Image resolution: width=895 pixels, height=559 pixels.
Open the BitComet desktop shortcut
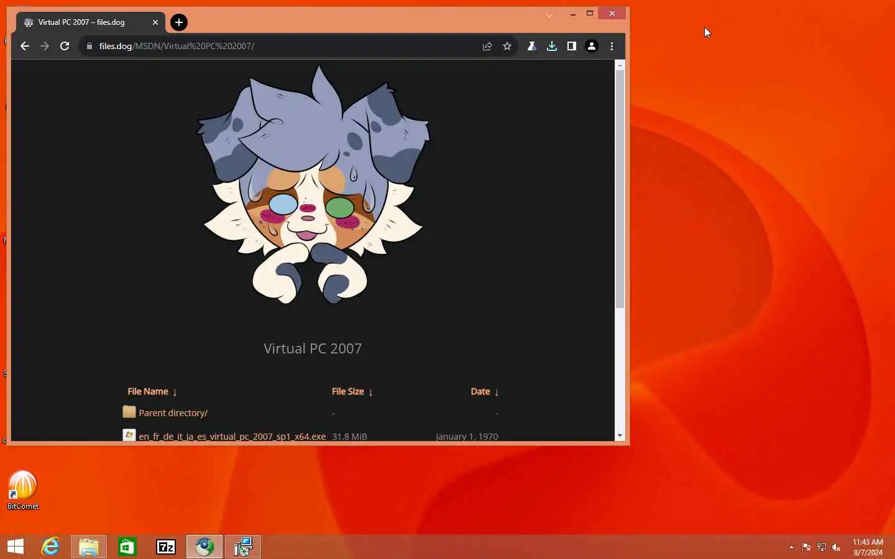(23, 490)
